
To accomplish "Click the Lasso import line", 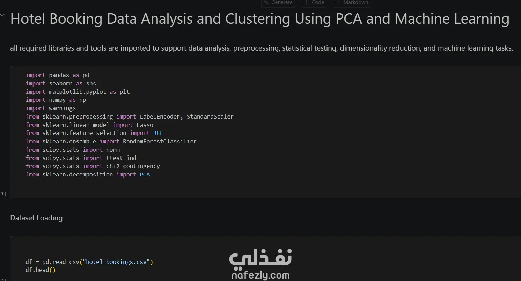I will pyautogui.click(x=89, y=125).
